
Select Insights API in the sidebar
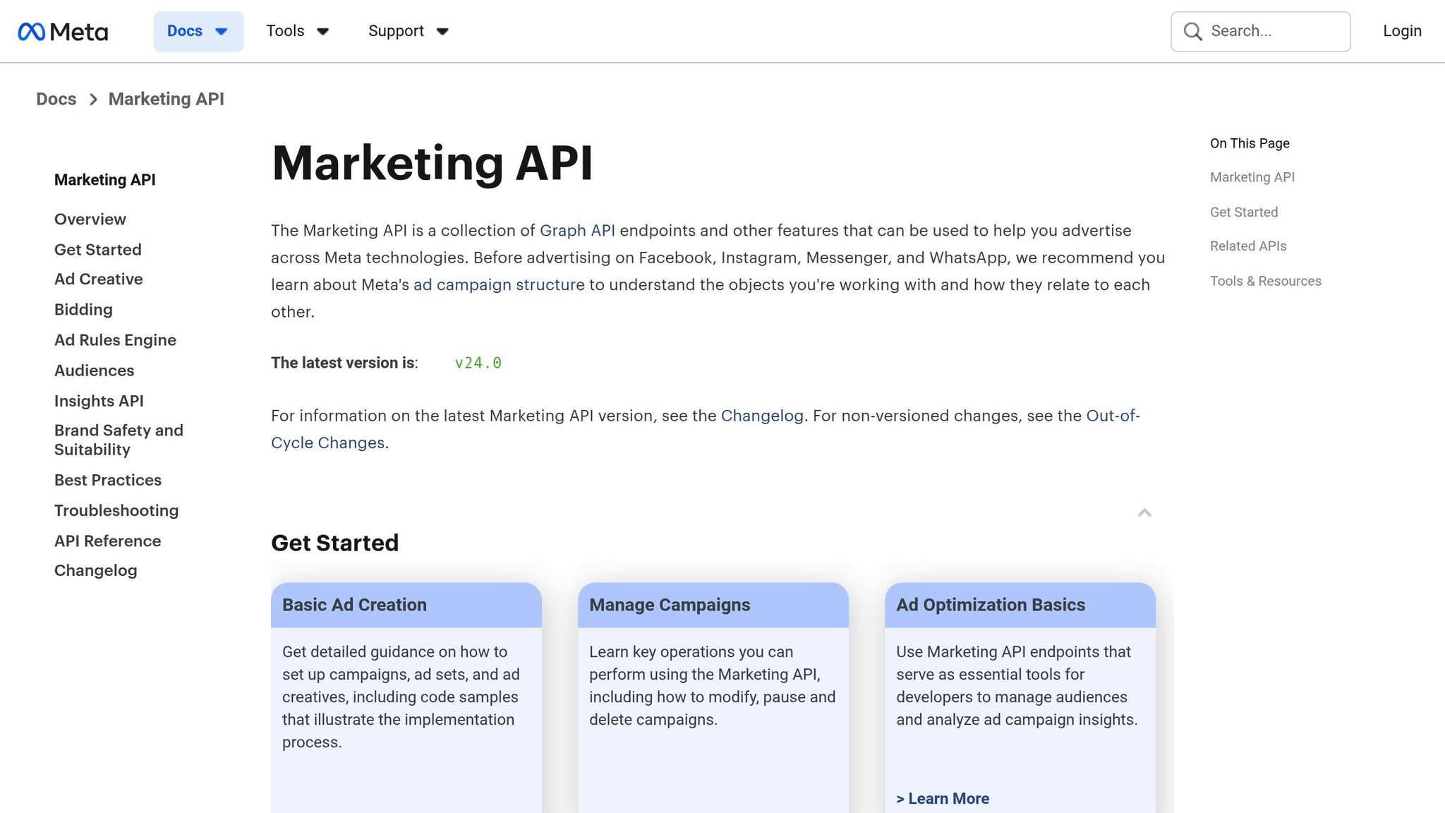click(x=99, y=401)
